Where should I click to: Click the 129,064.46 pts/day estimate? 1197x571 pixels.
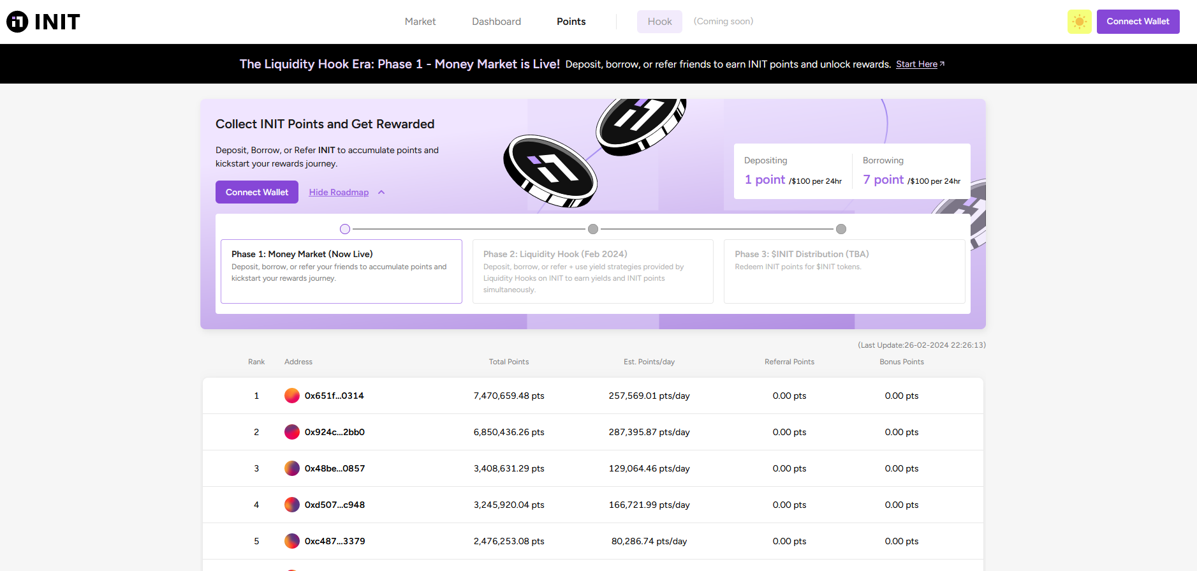(x=649, y=468)
